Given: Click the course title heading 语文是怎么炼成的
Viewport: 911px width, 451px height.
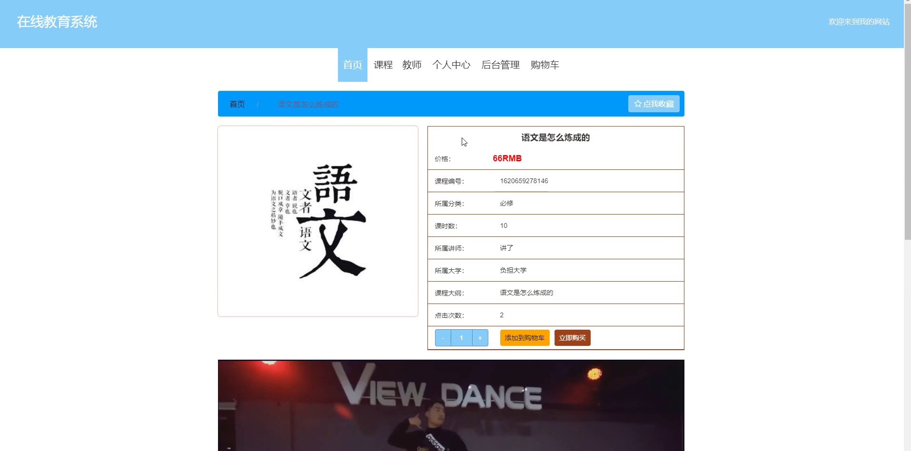Looking at the screenshot, I should [x=555, y=137].
